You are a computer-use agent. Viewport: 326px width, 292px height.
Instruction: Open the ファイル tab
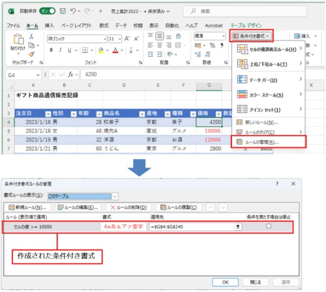13,25
